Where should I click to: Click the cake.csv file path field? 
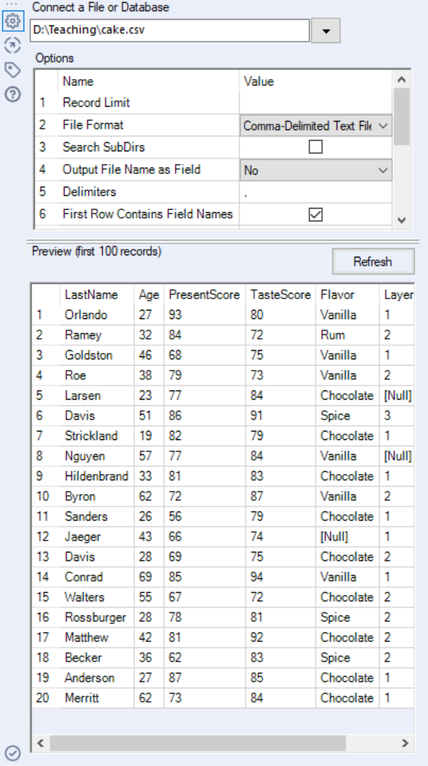click(x=170, y=31)
